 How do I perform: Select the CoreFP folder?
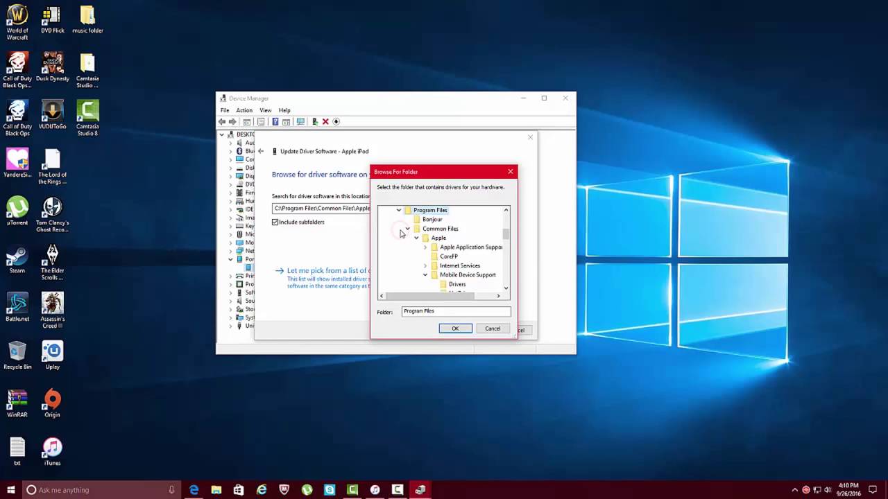(448, 256)
